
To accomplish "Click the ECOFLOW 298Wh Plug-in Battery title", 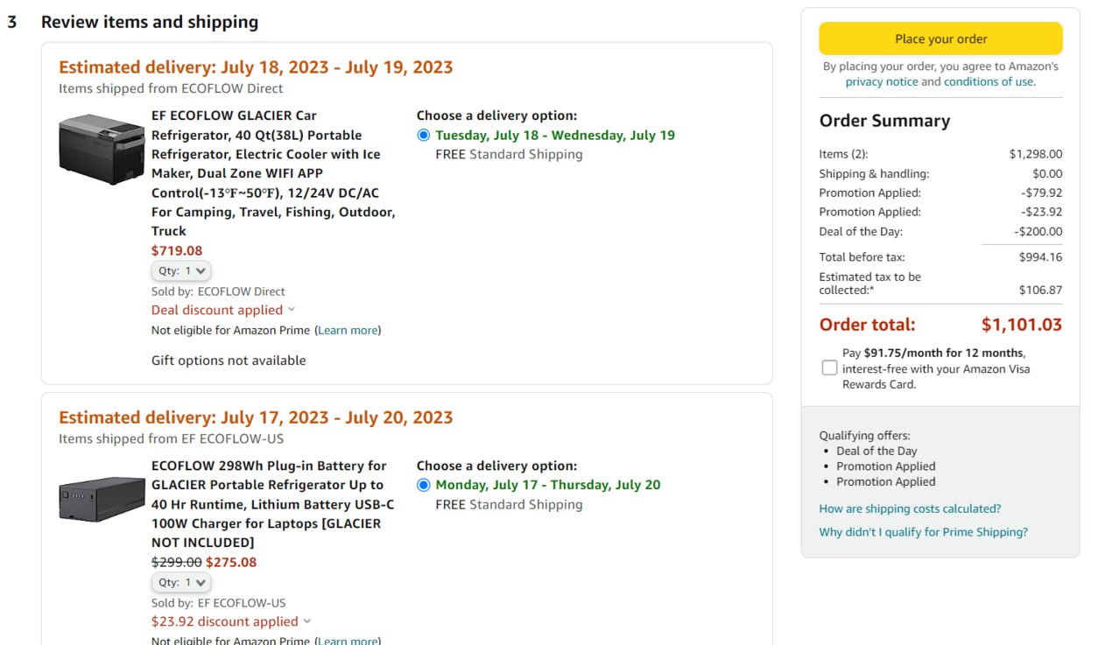I will [x=273, y=504].
